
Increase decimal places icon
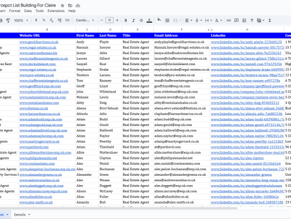pos(59,20)
